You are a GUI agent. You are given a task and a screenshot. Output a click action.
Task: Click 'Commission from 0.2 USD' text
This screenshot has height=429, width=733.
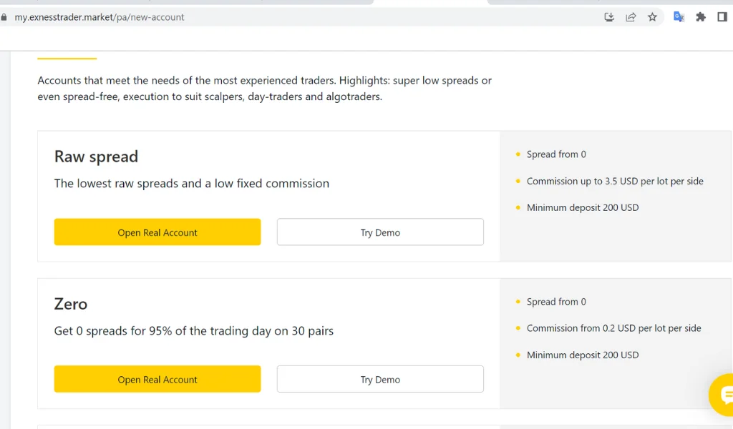tap(613, 328)
